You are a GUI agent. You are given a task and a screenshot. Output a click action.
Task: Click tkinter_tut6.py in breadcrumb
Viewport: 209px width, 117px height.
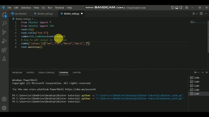click(x=23, y=19)
